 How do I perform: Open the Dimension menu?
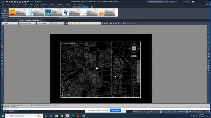click(x=44, y=4)
